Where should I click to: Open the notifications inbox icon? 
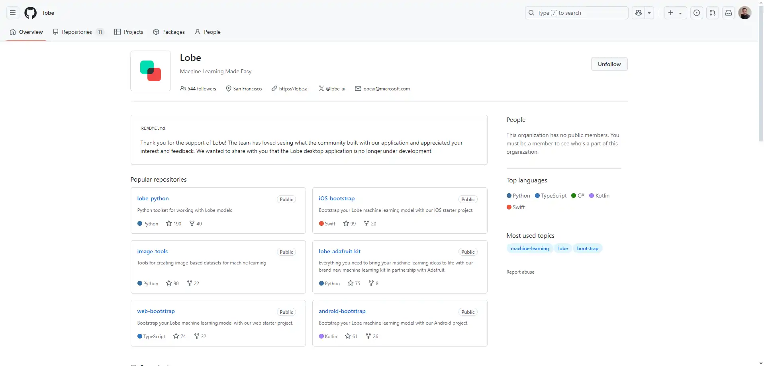pos(729,13)
